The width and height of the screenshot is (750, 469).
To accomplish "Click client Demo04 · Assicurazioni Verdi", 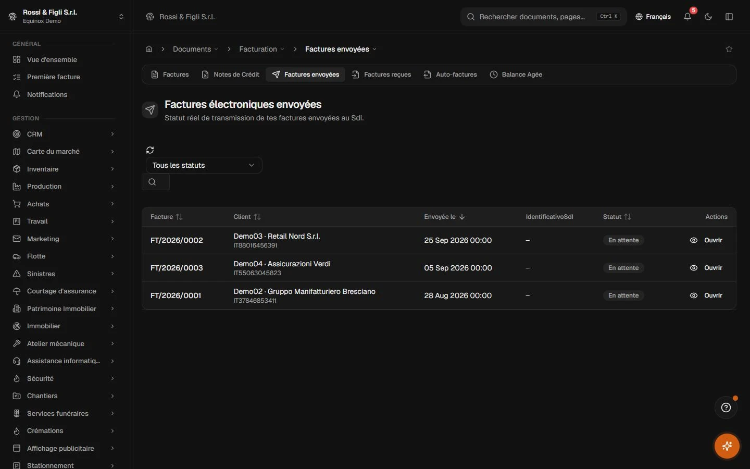I will (282, 264).
